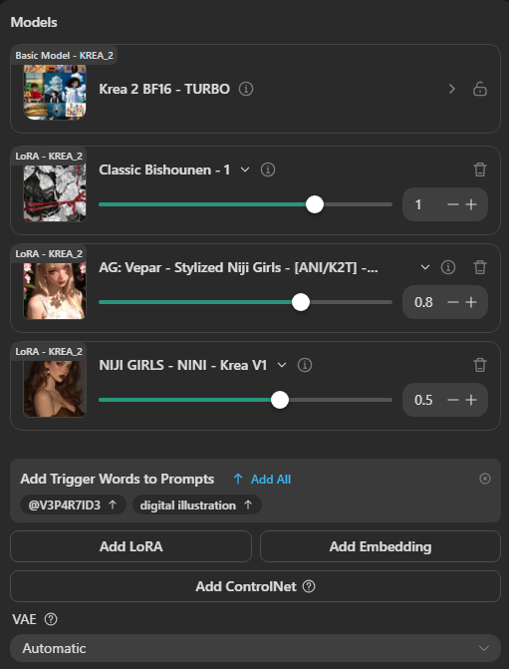Image resolution: width=509 pixels, height=669 pixels.
Task: Delete the NIJI GIRLS - NINI LoRA
Action: tap(479, 365)
